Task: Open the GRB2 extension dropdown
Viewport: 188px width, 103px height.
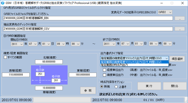Action: (165, 12)
